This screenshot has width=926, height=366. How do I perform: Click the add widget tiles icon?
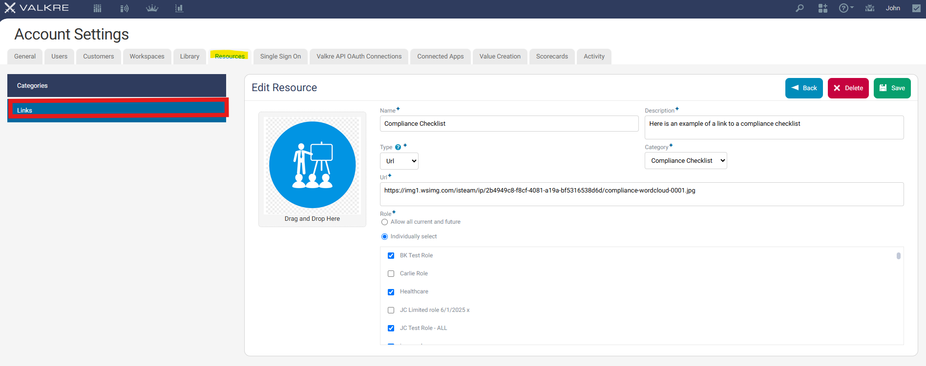(x=823, y=8)
